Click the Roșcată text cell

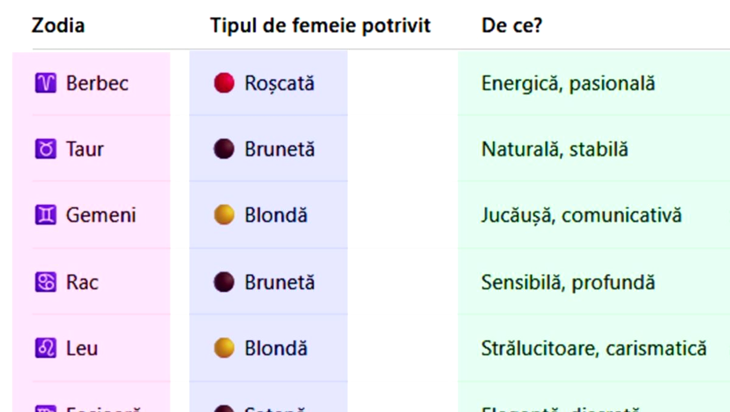pyautogui.click(x=279, y=83)
